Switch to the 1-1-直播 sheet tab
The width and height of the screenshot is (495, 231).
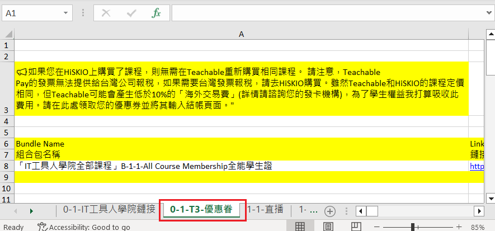click(265, 209)
